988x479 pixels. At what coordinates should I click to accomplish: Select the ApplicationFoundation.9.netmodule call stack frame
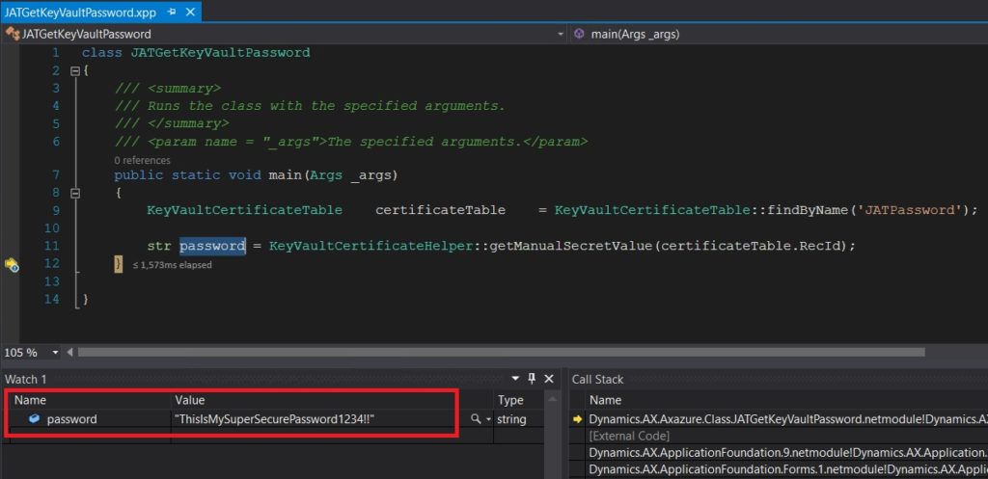click(788, 453)
